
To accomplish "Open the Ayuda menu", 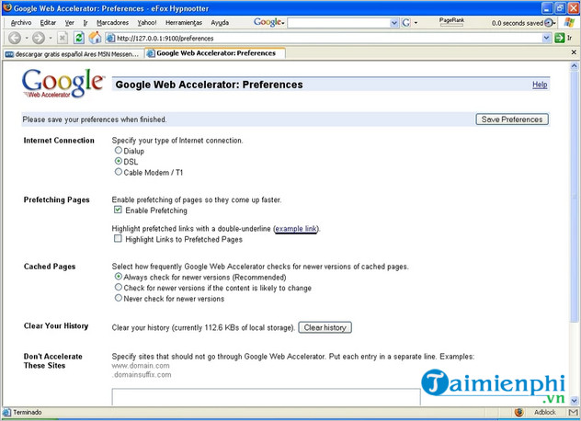I will pyautogui.click(x=220, y=23).
